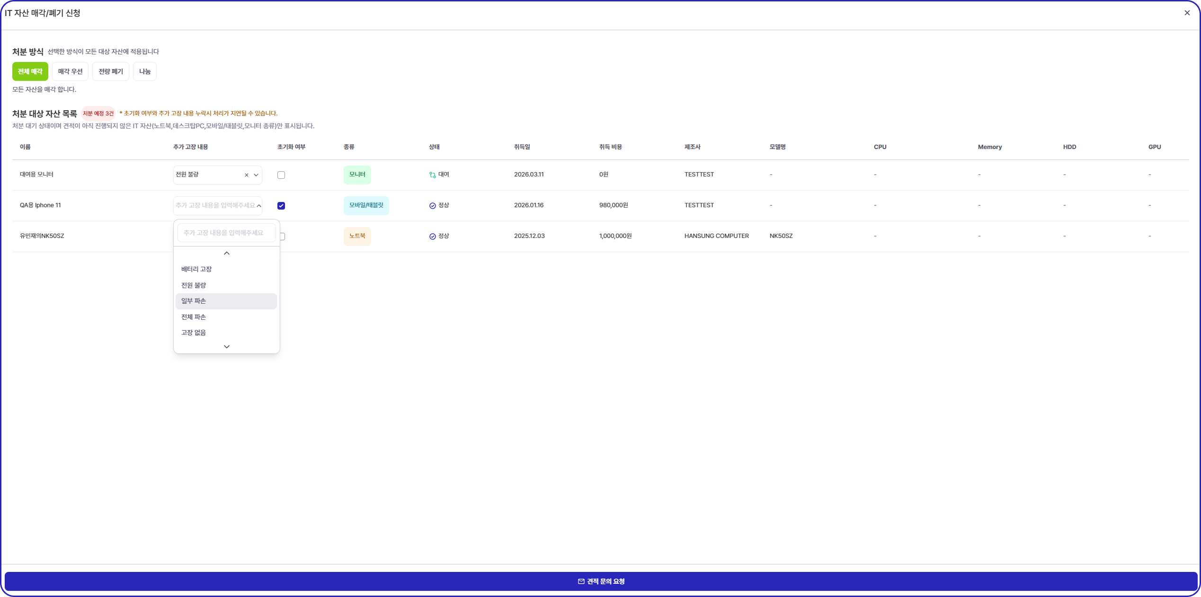
Task: Clear the 전원 불량 selection with x icon
Action: click(x=246, y=175)
